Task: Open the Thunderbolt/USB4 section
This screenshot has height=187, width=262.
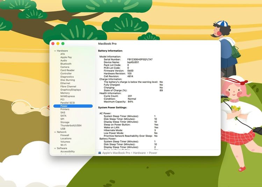Action: [x=71, y=125]
